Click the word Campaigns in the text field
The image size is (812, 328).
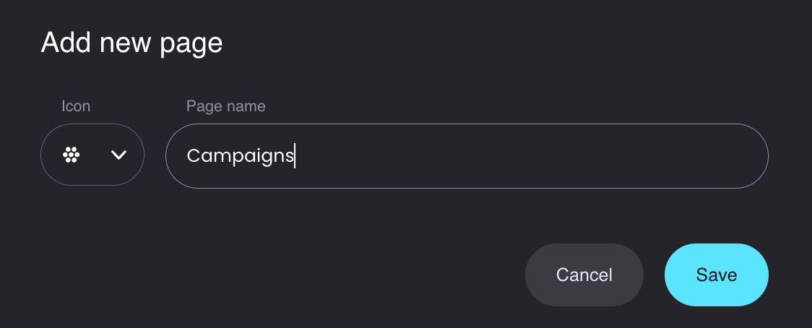(x=241, y=157)
